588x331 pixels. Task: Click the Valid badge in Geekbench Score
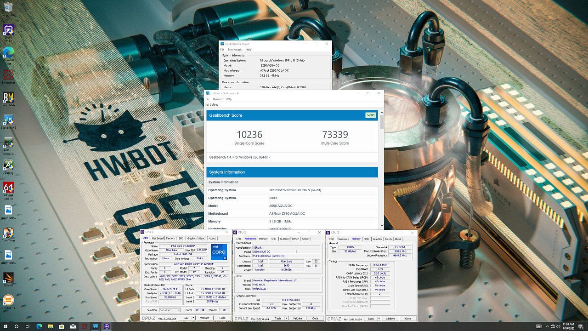tap(371, 115)
